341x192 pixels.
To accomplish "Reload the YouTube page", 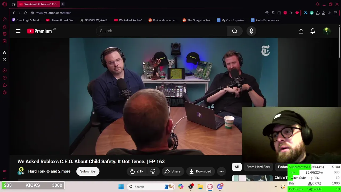I will click(26, 13).
